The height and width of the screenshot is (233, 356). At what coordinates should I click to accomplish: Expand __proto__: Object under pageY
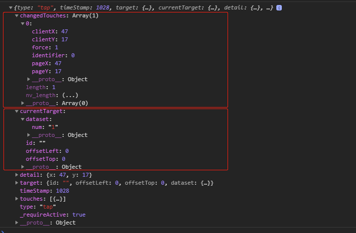[28, 79]
